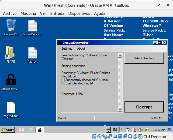Open the volume speaker tray icon
The width and height of the screenshot is (173, 140).
pyautogui.click(x=140, y=130)
